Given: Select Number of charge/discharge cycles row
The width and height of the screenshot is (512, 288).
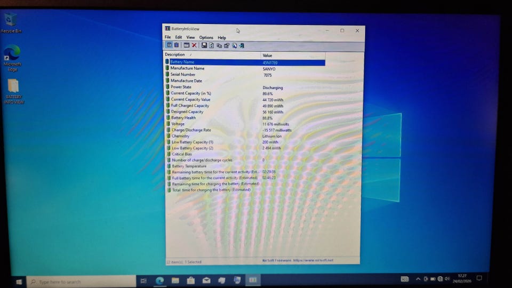Looking at the screenshot, I should click(x=245, y=160).
